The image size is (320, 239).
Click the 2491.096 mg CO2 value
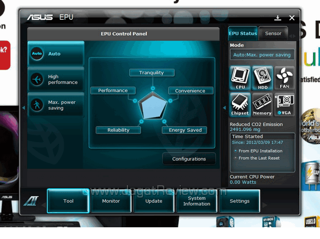pos(245,129)
